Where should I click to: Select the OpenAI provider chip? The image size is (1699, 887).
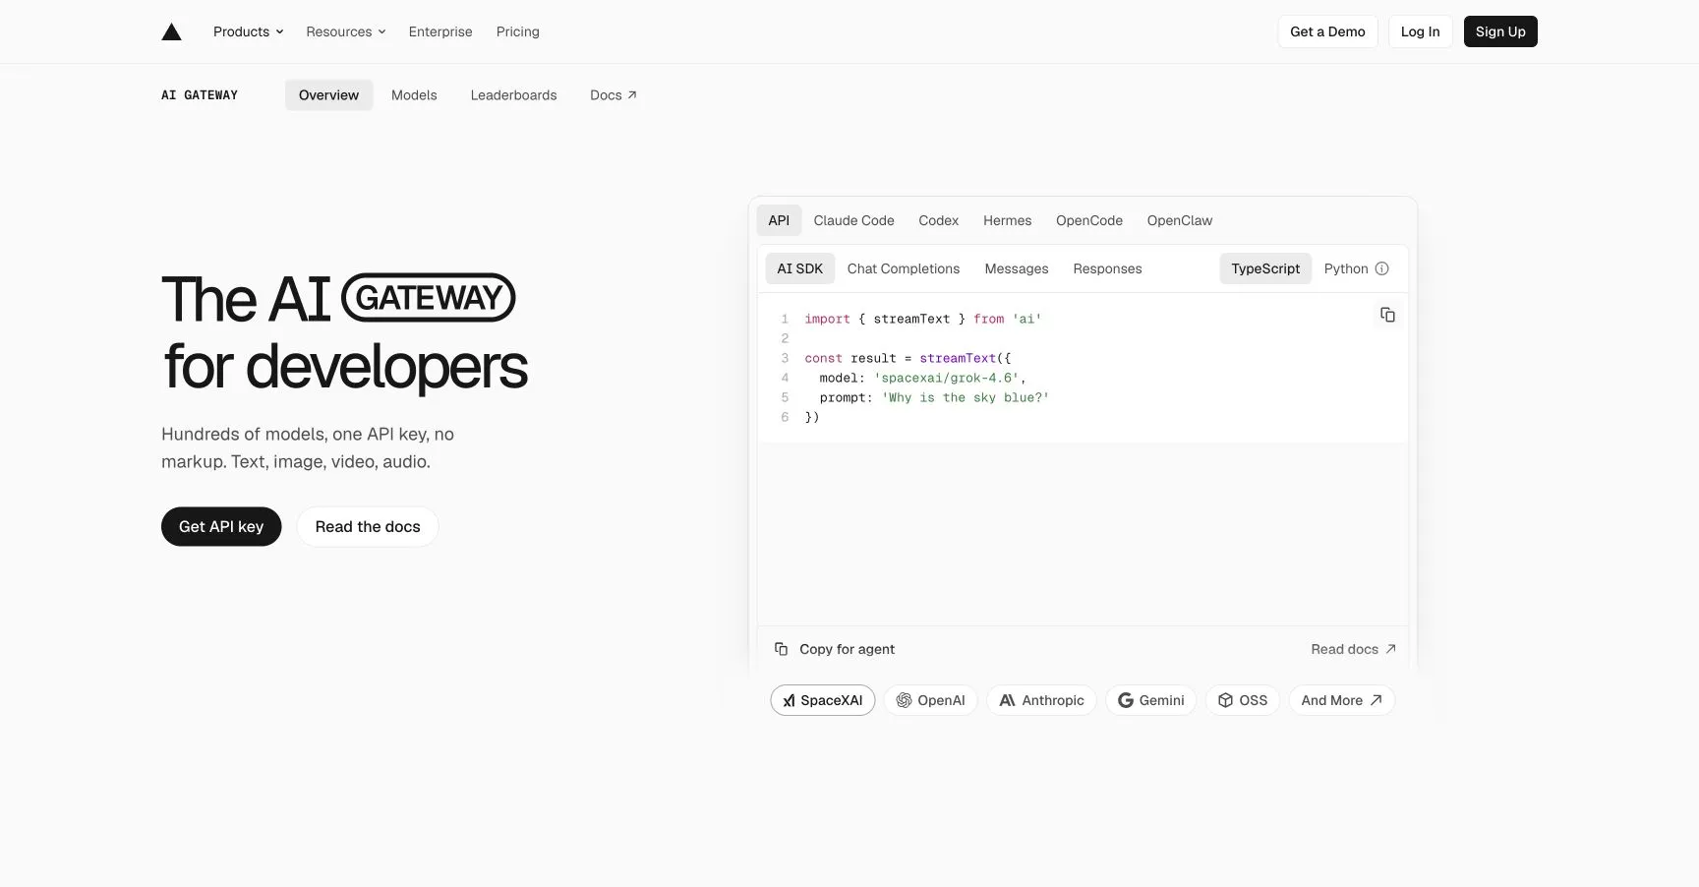930,700
